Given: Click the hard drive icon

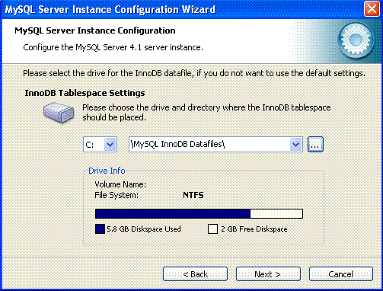Looking at the screenshot, I should 59,112.
